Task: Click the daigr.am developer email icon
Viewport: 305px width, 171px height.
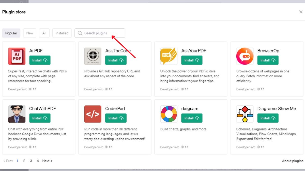Action: [x=187, y=147]
